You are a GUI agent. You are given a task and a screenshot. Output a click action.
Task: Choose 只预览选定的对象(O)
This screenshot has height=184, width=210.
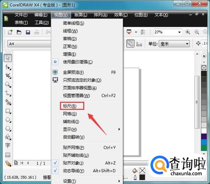pos(87,80)
